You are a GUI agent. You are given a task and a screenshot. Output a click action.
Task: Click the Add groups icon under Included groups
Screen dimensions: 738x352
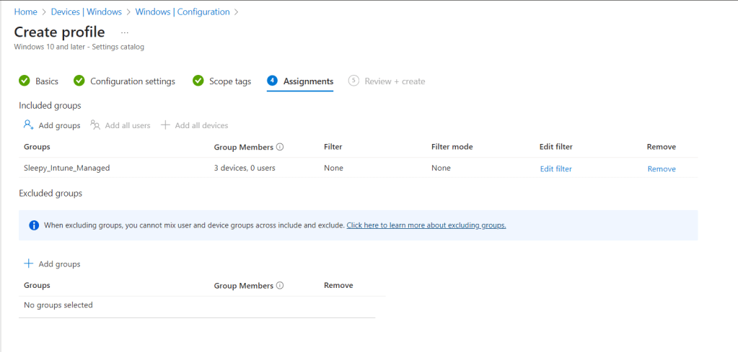click(29, 125)
